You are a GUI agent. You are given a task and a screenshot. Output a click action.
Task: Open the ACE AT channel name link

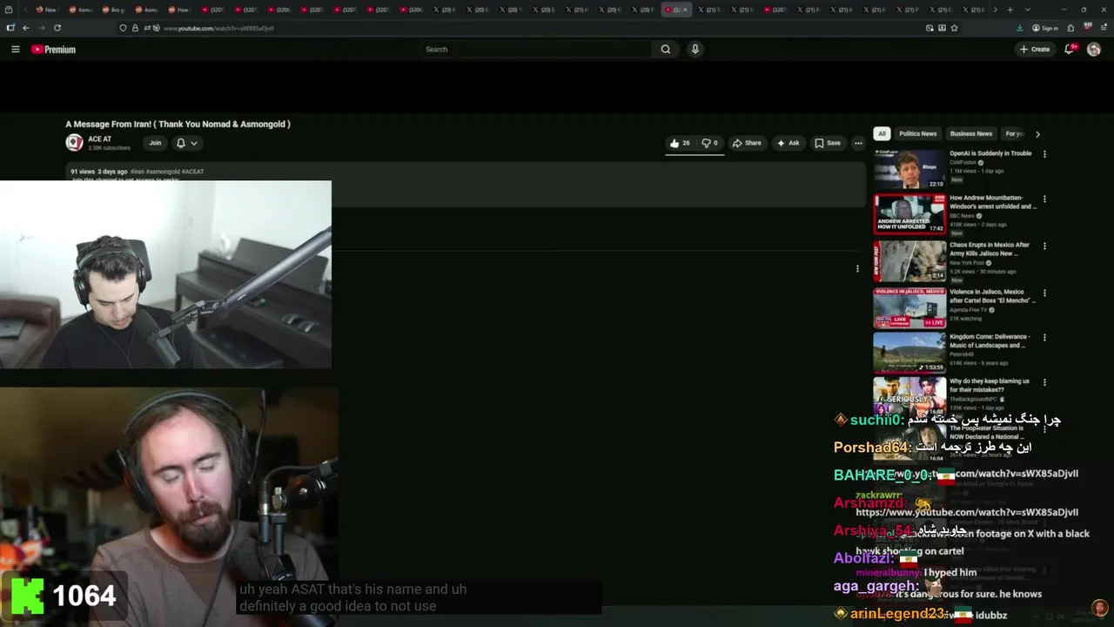99,139
